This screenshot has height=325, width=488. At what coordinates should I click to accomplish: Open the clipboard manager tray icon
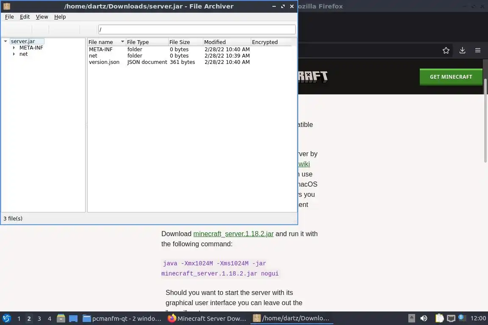point(439,318)
